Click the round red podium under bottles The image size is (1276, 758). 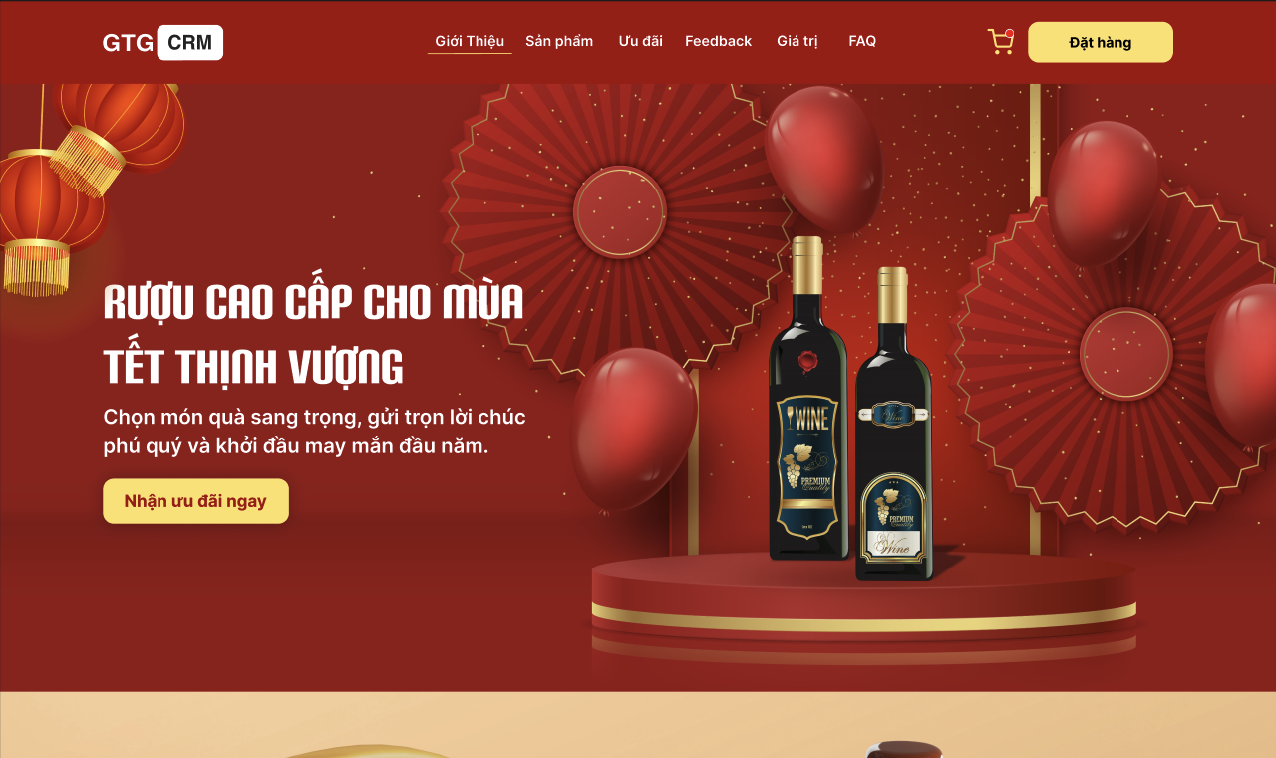863,603
